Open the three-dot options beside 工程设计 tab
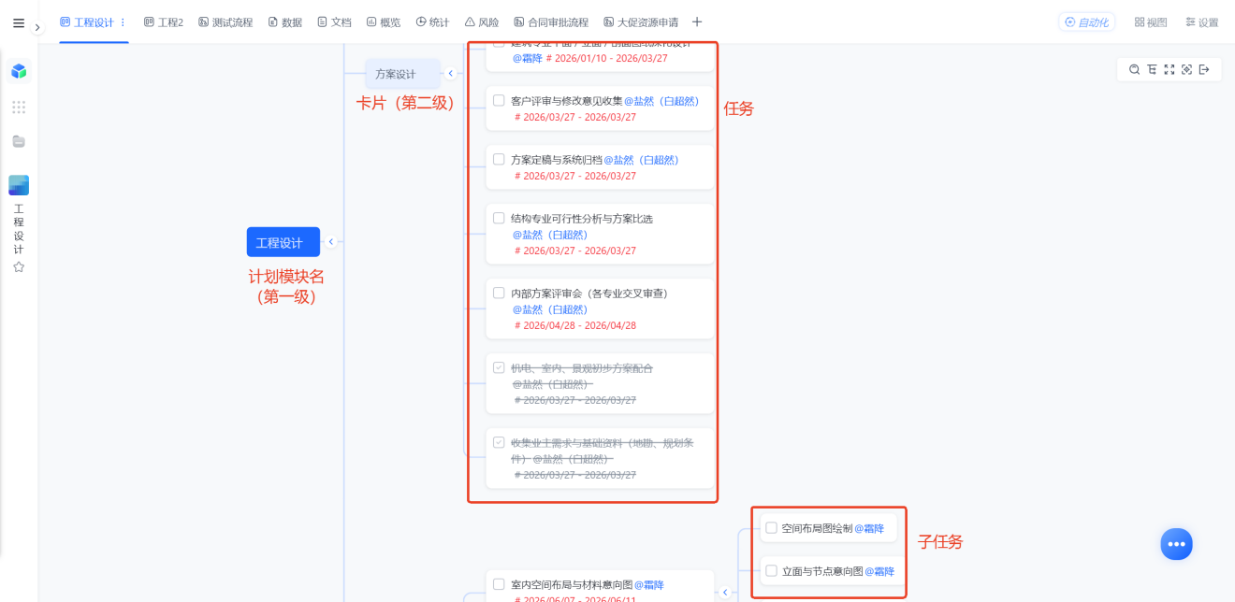This screenshot has width=1235, height=602. (123, 22)
